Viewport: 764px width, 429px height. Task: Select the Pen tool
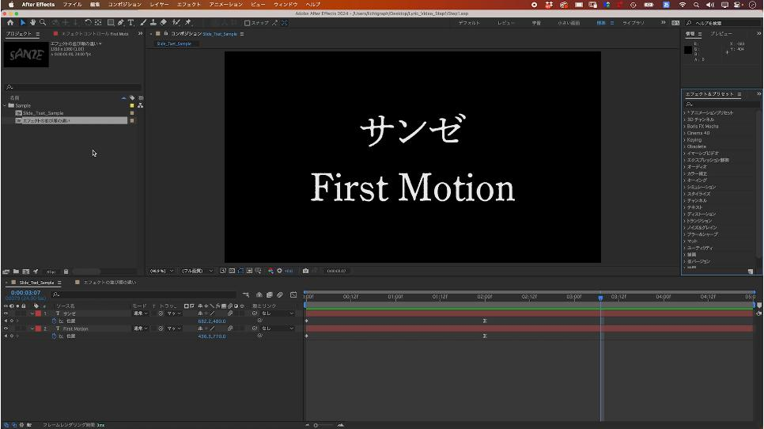coord(121,22)
